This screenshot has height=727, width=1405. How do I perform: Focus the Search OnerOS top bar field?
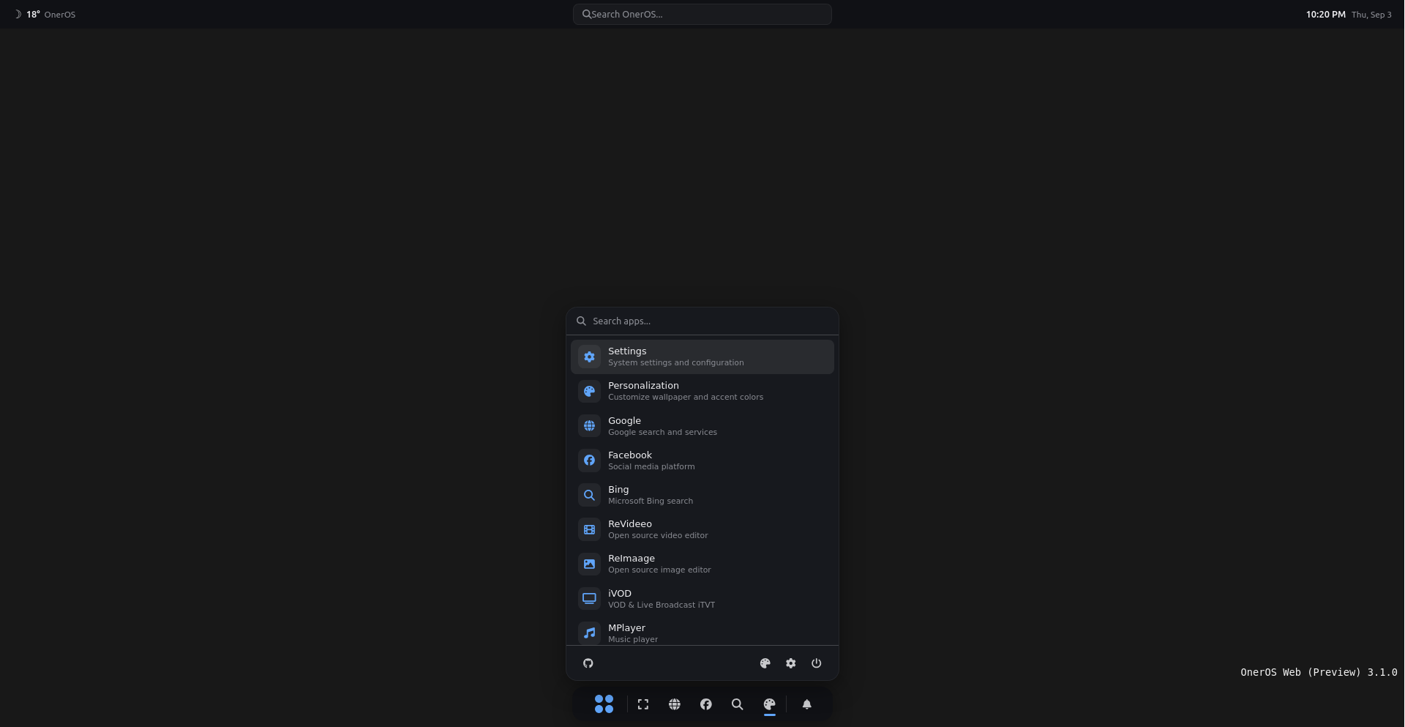(702, 14)
